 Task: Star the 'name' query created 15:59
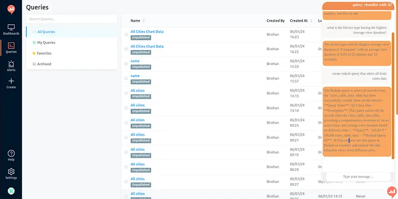(126, 64)
